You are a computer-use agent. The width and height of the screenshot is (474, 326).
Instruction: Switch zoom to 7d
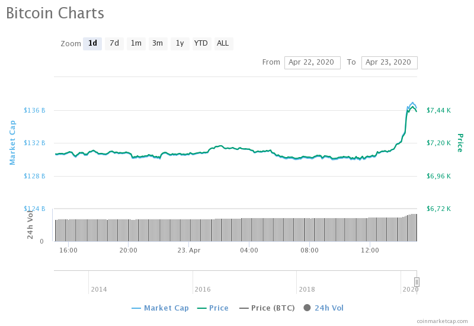pos(114,43)
